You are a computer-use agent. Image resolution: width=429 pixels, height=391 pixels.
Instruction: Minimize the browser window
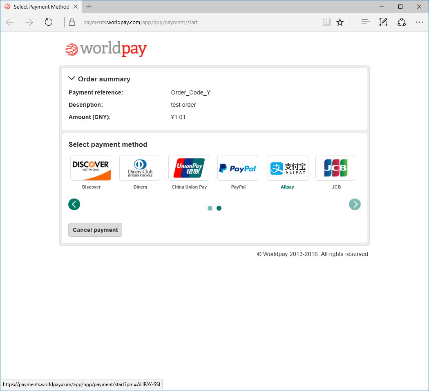382,7
